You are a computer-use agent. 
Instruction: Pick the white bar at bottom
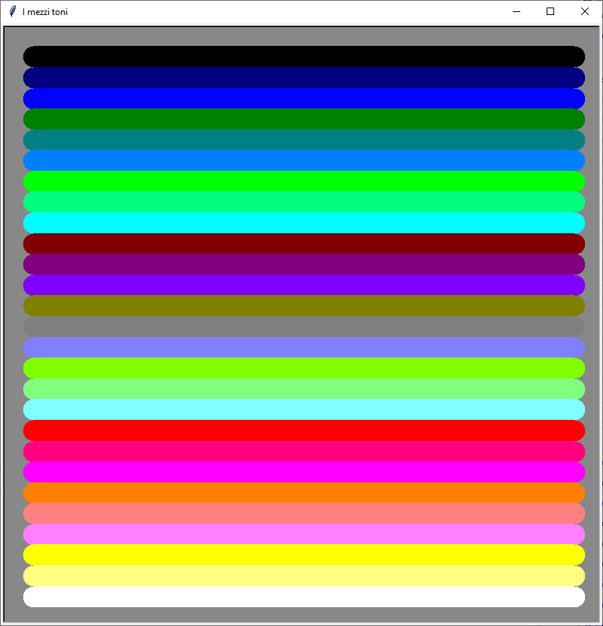[x=304, y=597]
